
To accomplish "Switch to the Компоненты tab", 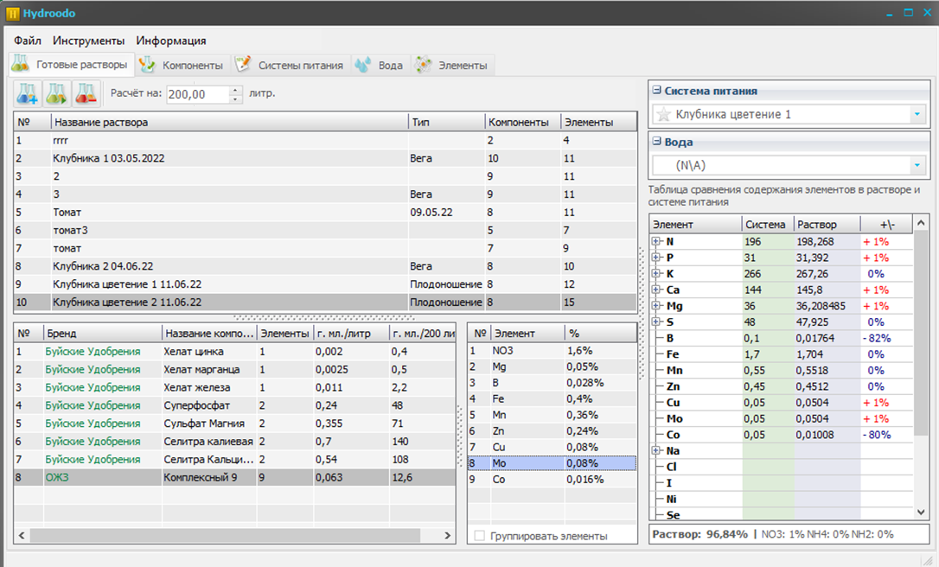I will pyautogui.click(x=182, y=65).
